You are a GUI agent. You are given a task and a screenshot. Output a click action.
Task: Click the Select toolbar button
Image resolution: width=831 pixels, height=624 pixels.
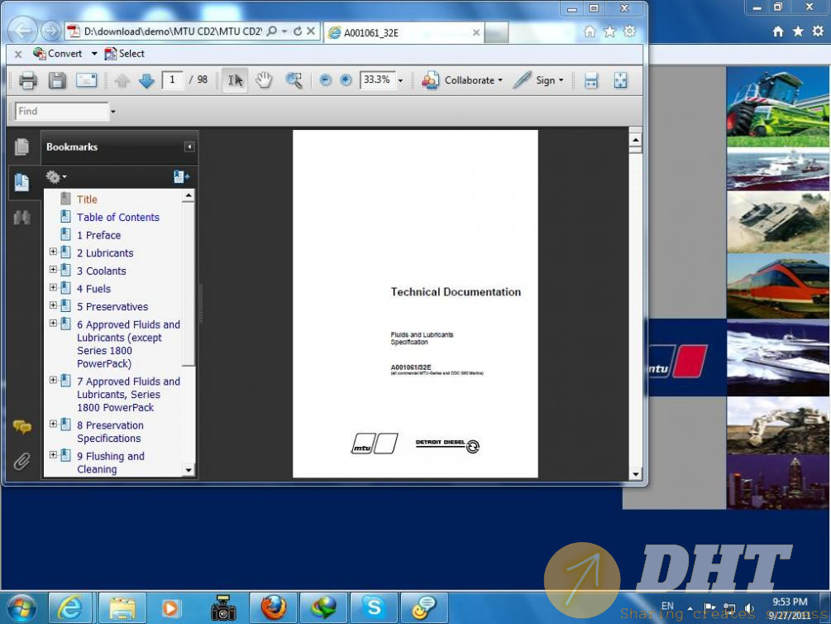click(125, 54)
